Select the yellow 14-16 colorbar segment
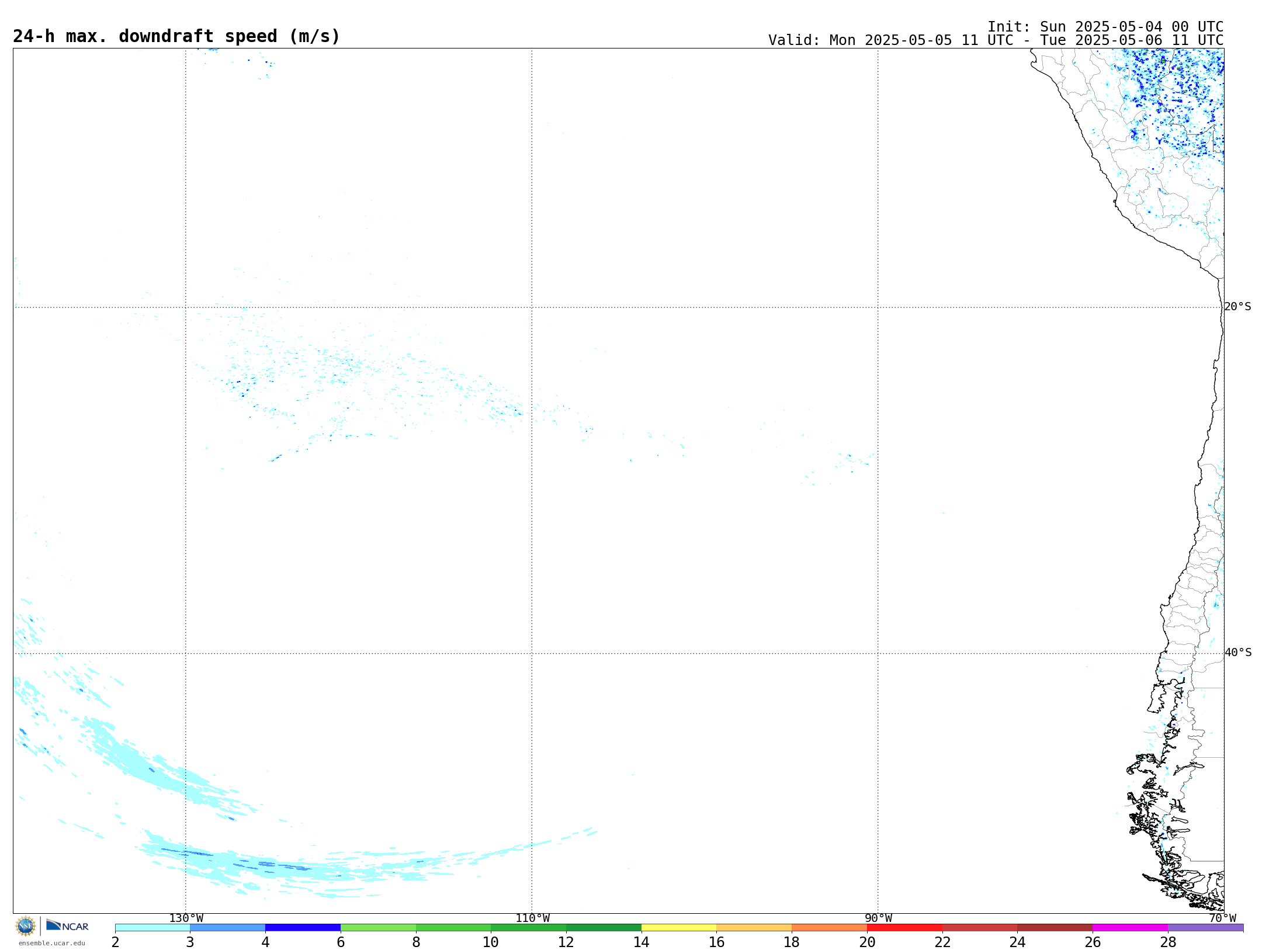This screenshot has width=1262, height=950. coord(679,928)
